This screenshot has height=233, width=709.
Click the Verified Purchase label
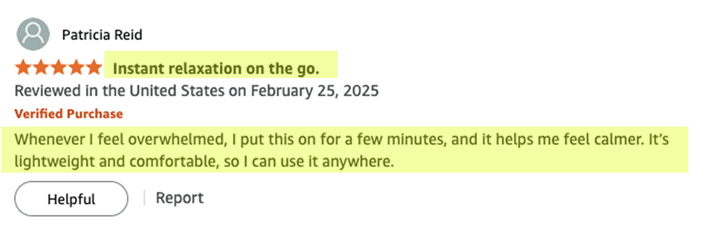[69, 114]
